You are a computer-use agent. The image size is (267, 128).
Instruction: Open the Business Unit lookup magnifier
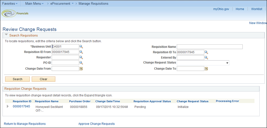pos(81,47)
